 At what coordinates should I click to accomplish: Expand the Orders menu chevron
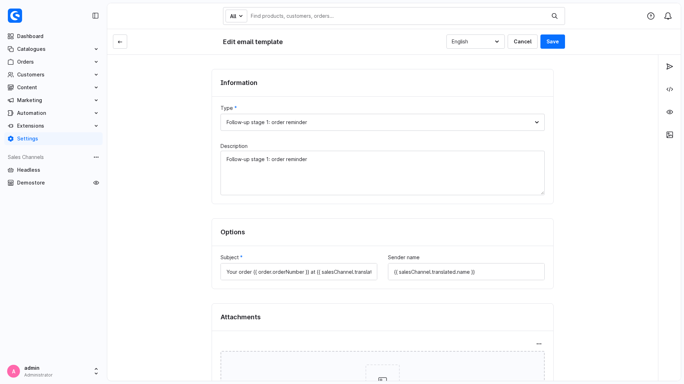(96, 62)
